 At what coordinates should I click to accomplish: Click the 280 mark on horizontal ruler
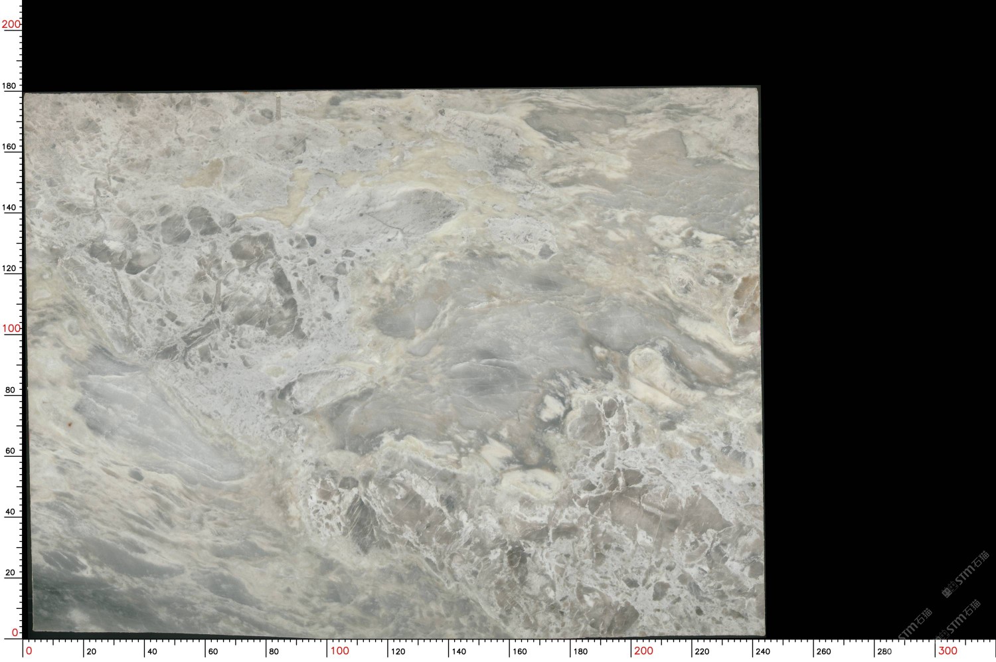point(884,651)
